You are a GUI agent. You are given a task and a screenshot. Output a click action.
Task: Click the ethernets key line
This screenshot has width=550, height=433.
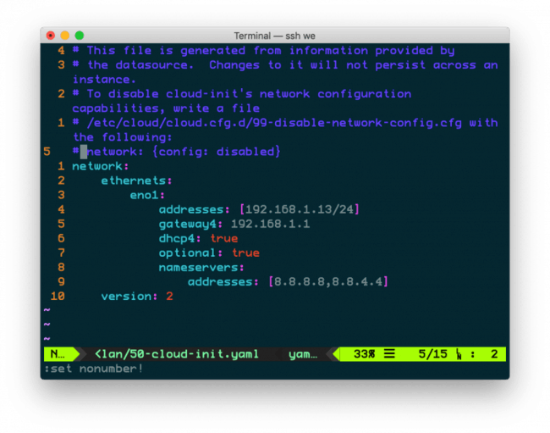[x=136, y=180]
